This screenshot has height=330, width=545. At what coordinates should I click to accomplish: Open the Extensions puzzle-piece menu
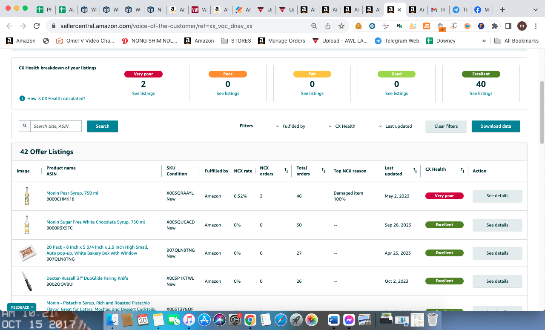[495, 26]
